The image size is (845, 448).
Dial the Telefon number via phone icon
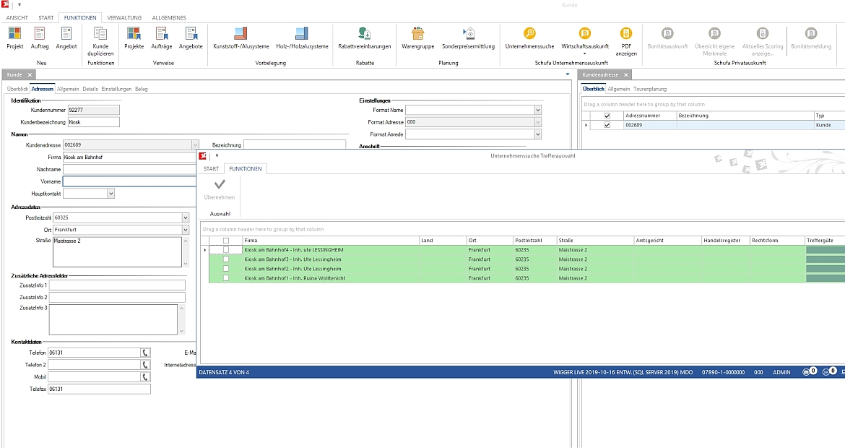point(145,353)
